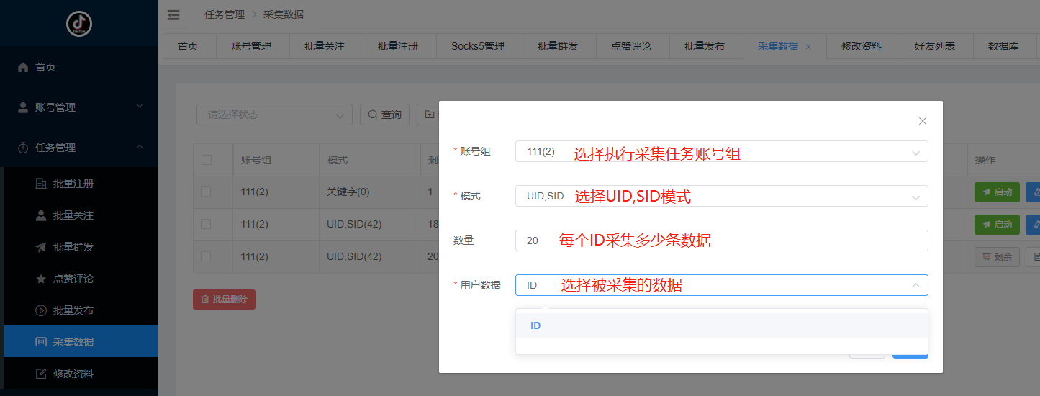Close the 采集数据 tab
Screen dimensions: 1040x396
[x=808, y=46]
